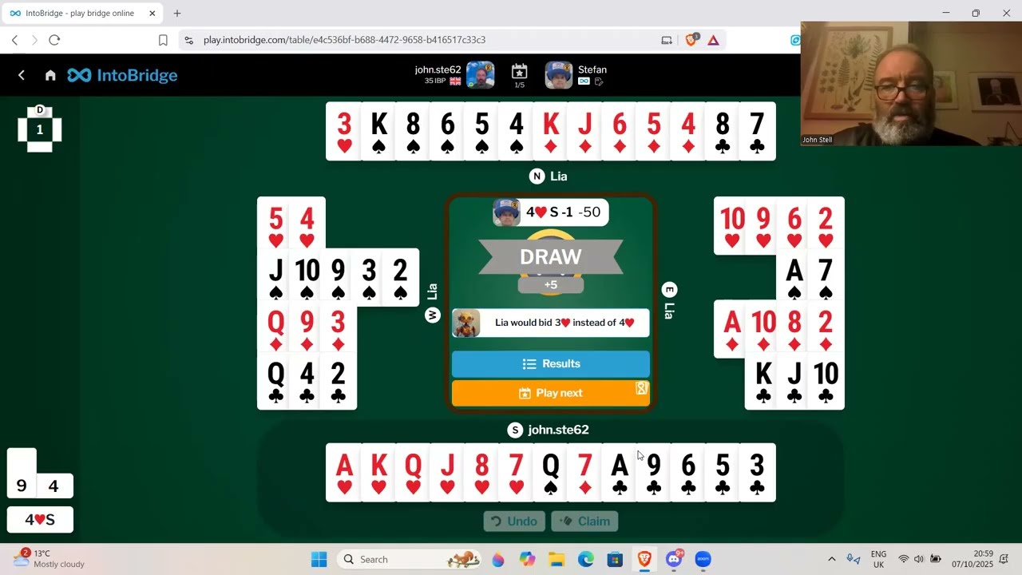The width and height of the screenshot is (1022, 575).
Task: Click the W seat marker for Lia
Action: pyautogui.click(x=432, y=315)
